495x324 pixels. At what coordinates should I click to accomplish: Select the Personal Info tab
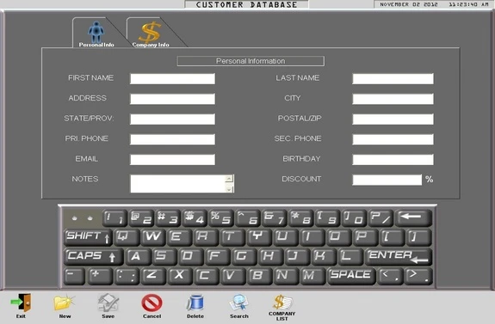tap(96, 34)
